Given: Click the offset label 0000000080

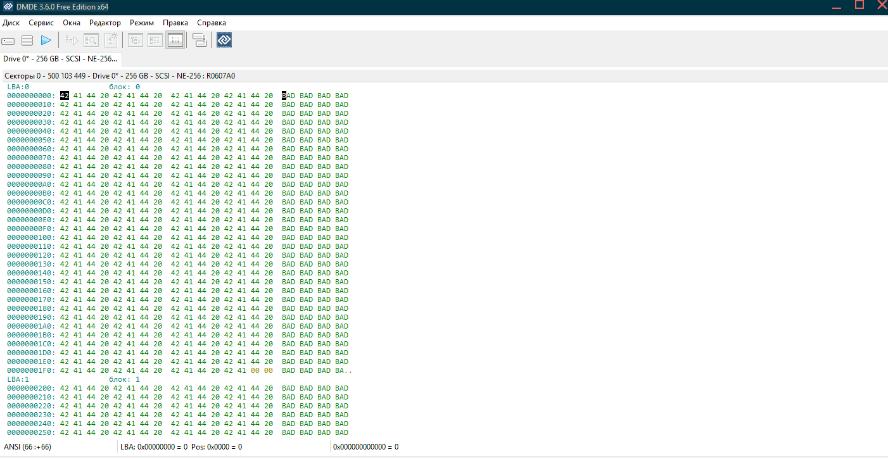Looking at the screenshot, I should [x=31, y=167].
